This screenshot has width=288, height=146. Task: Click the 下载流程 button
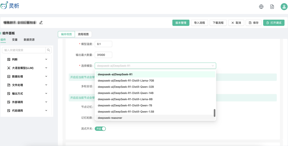point(218,23)
